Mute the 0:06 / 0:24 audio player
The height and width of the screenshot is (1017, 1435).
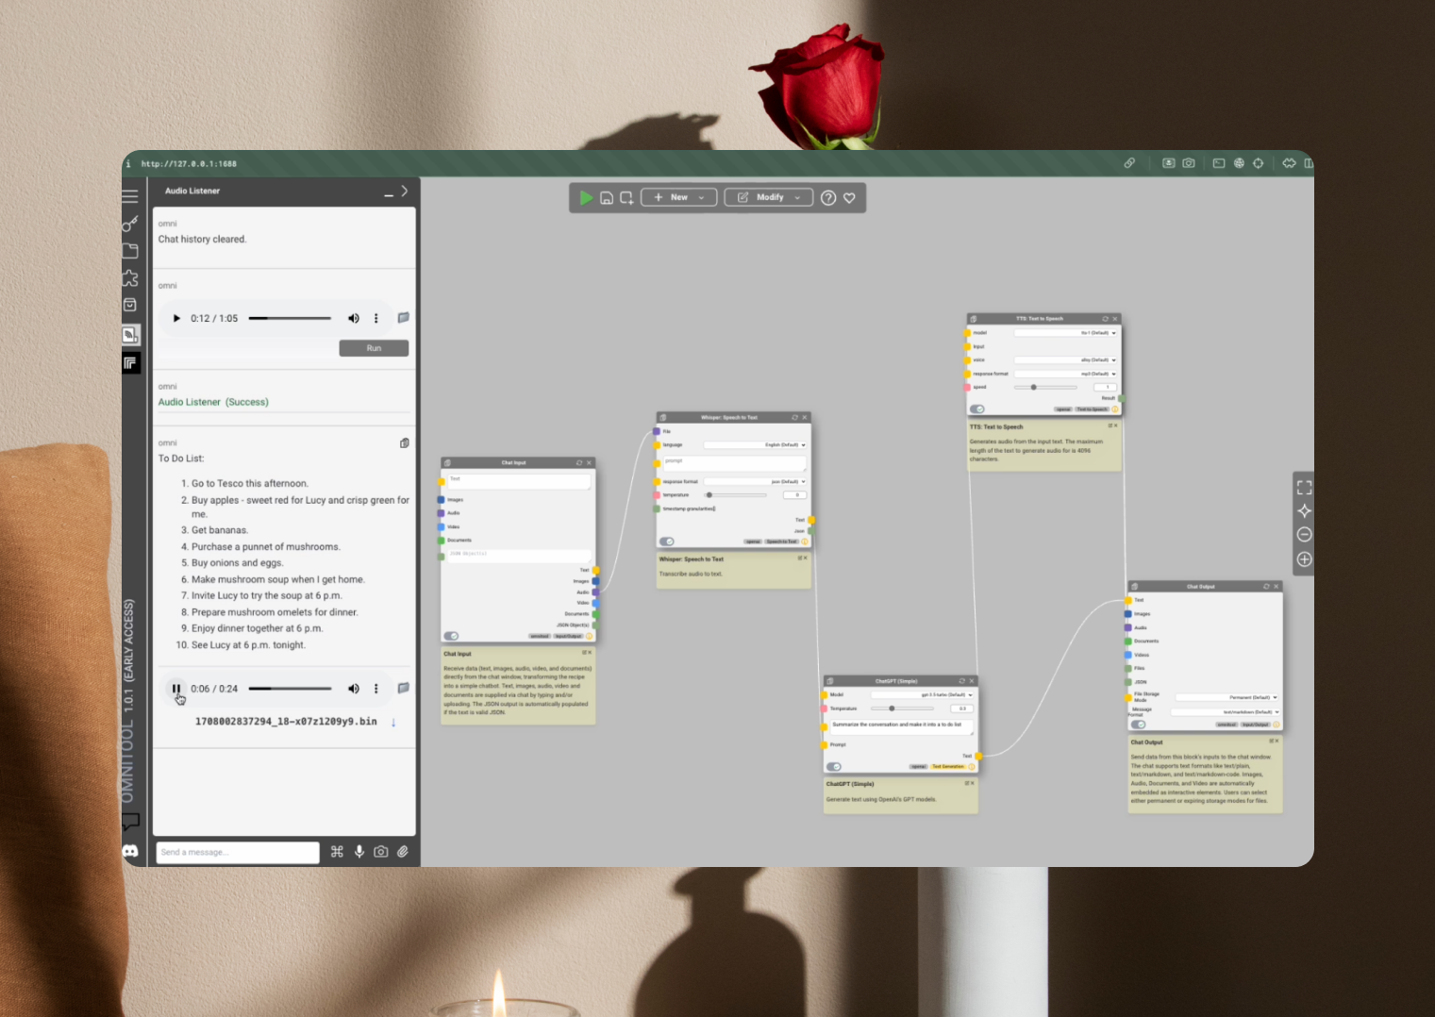pos(354,689)
